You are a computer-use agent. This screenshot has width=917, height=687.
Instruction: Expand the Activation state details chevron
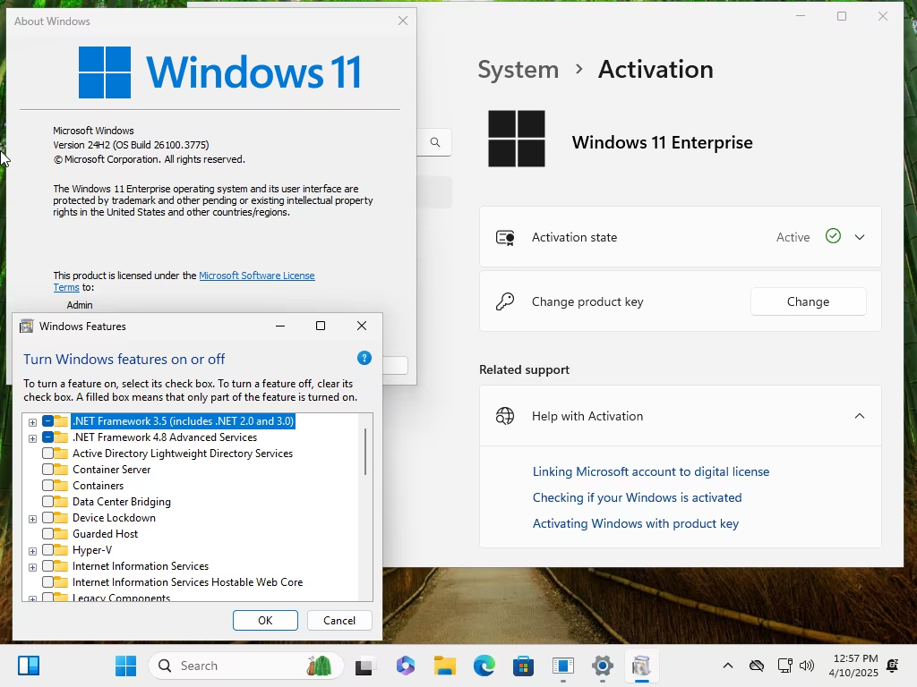(x=860, y=237)
